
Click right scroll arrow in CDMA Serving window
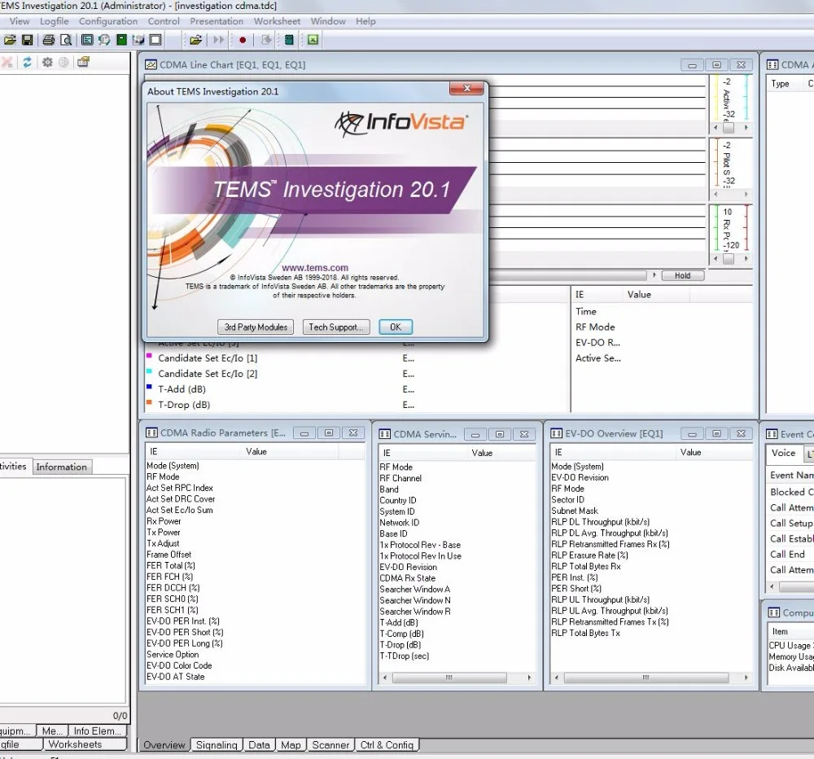click(x=529, y=678)
